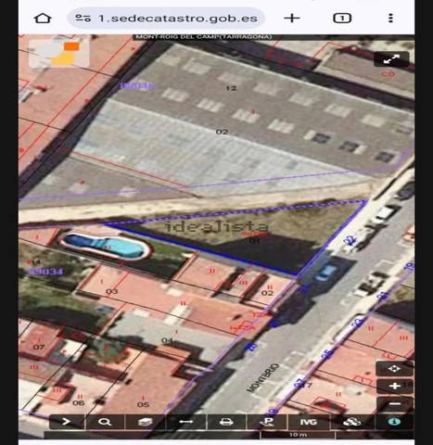Open the overview minimap thumbnail

coord(58,54)
